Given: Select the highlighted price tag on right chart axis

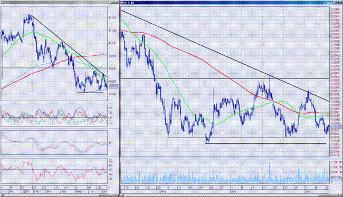Looking at the screenshot, I should click(x=336, y=126).
